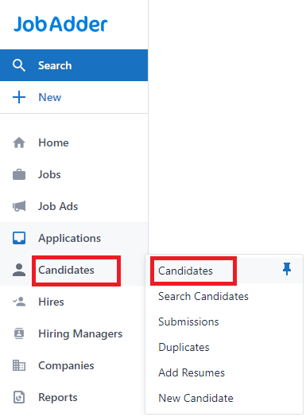Click the Jobs briefcase icon

coord(19,174)
